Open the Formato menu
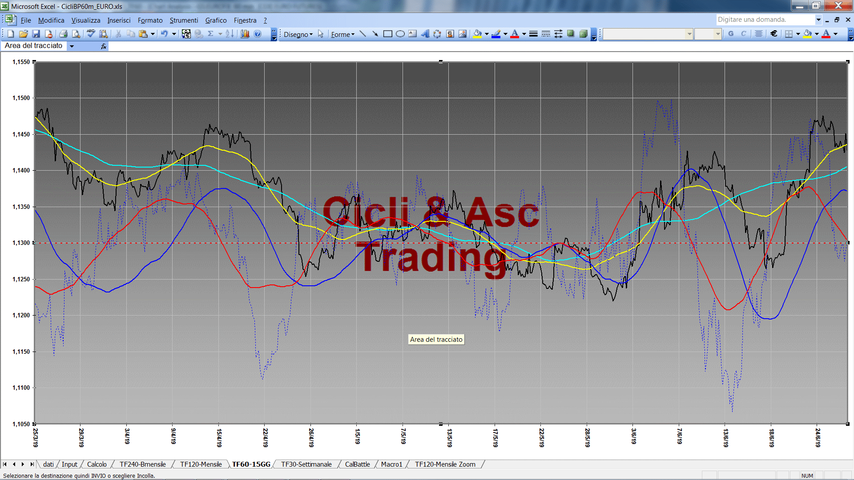The image size is (854, 480). (150, 20)
